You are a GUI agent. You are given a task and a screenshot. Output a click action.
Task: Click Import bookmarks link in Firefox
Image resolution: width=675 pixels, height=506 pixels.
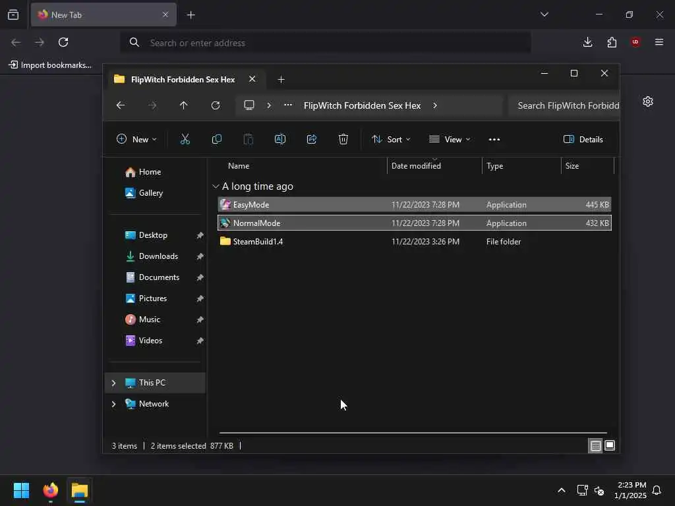pyautogui.click(x=50, y=65)
